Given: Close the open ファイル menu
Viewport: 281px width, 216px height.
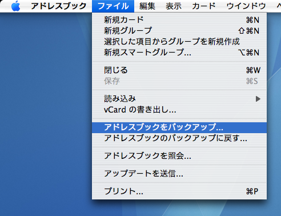Looking at the screenshot, I should pyautogui.click(x=113, y=6).
